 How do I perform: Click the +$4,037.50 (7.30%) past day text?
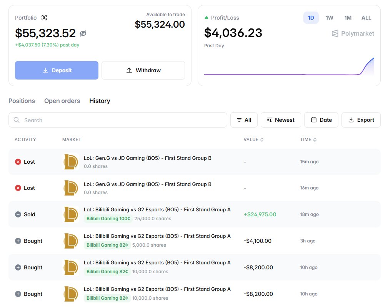47,45
